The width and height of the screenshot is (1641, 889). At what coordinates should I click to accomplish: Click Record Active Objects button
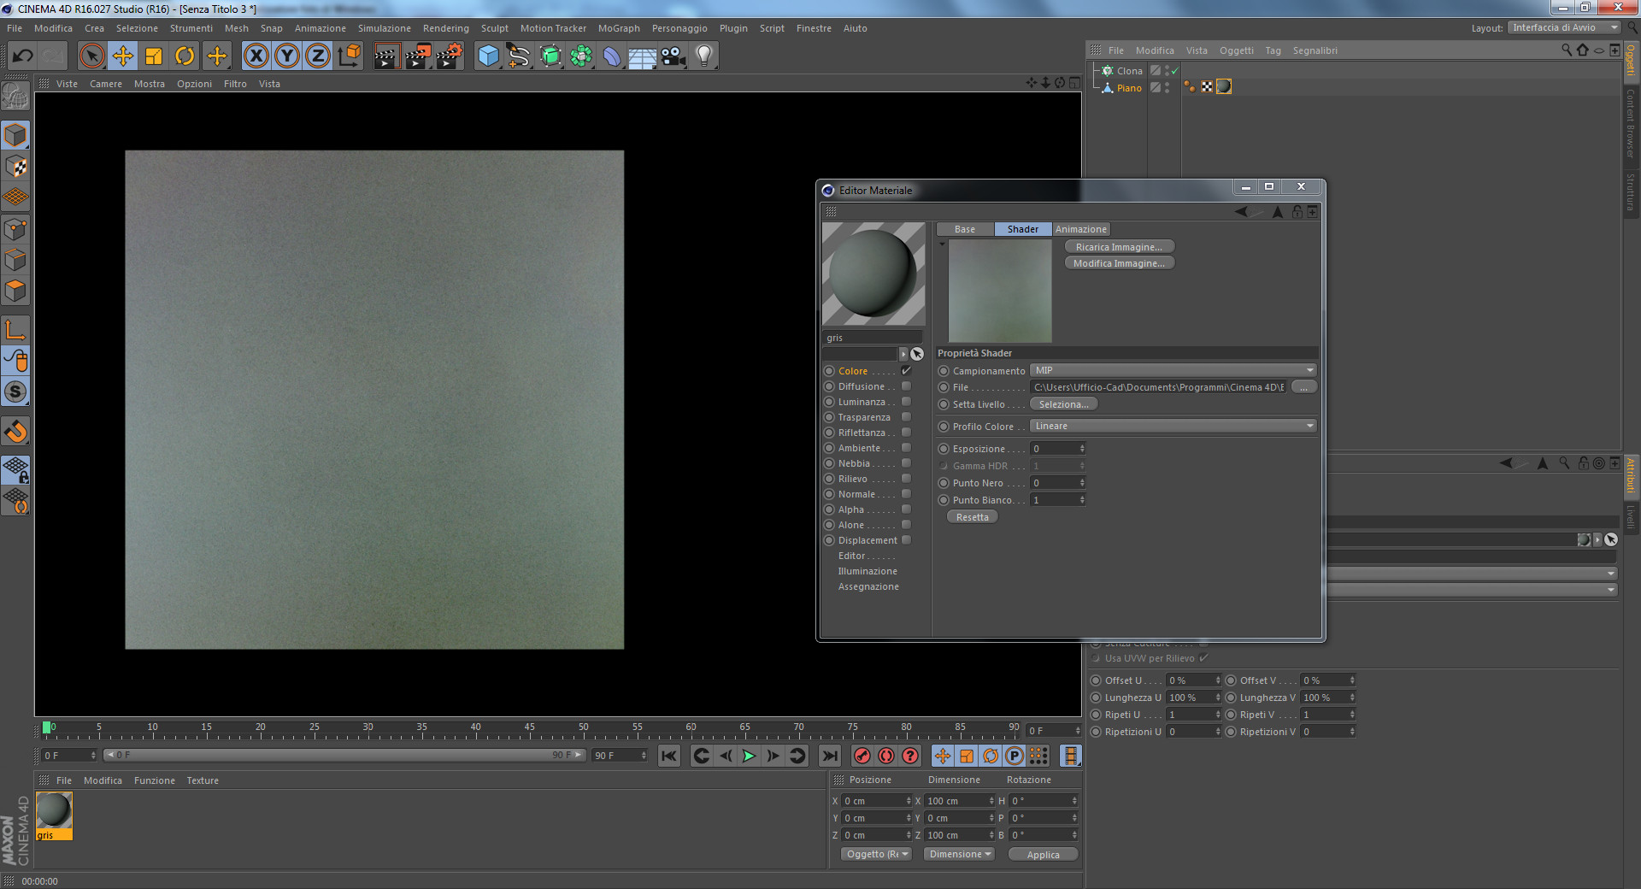pyautogui.click(x=862, y=756)
